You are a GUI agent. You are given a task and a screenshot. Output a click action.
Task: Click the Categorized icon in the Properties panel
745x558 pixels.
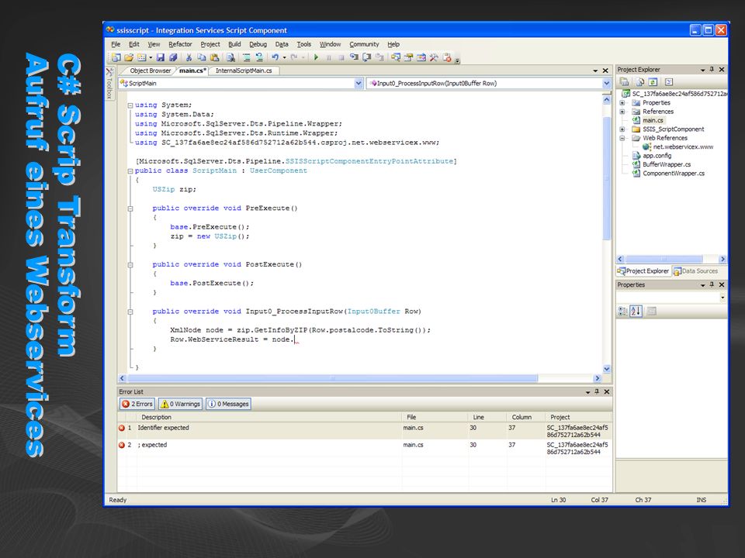click(622, 312)
